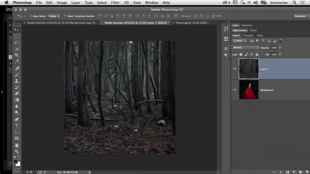Hide the Background layer eye icon
Viewport: 310px width, 174px height.
[x=235, y=90]
